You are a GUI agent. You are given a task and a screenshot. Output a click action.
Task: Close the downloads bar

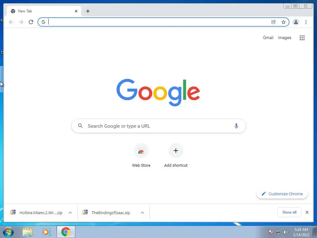pyautogui.click(x=307, y=212)
